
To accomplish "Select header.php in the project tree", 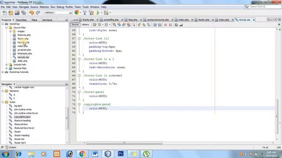I will click(x=23, y=43).
